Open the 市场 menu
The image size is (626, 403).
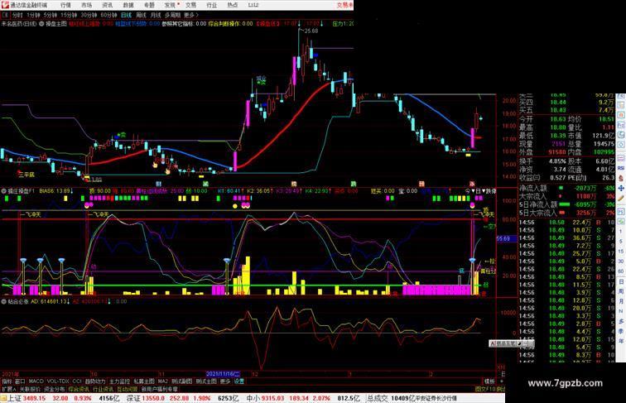click(x=86, y=5)
